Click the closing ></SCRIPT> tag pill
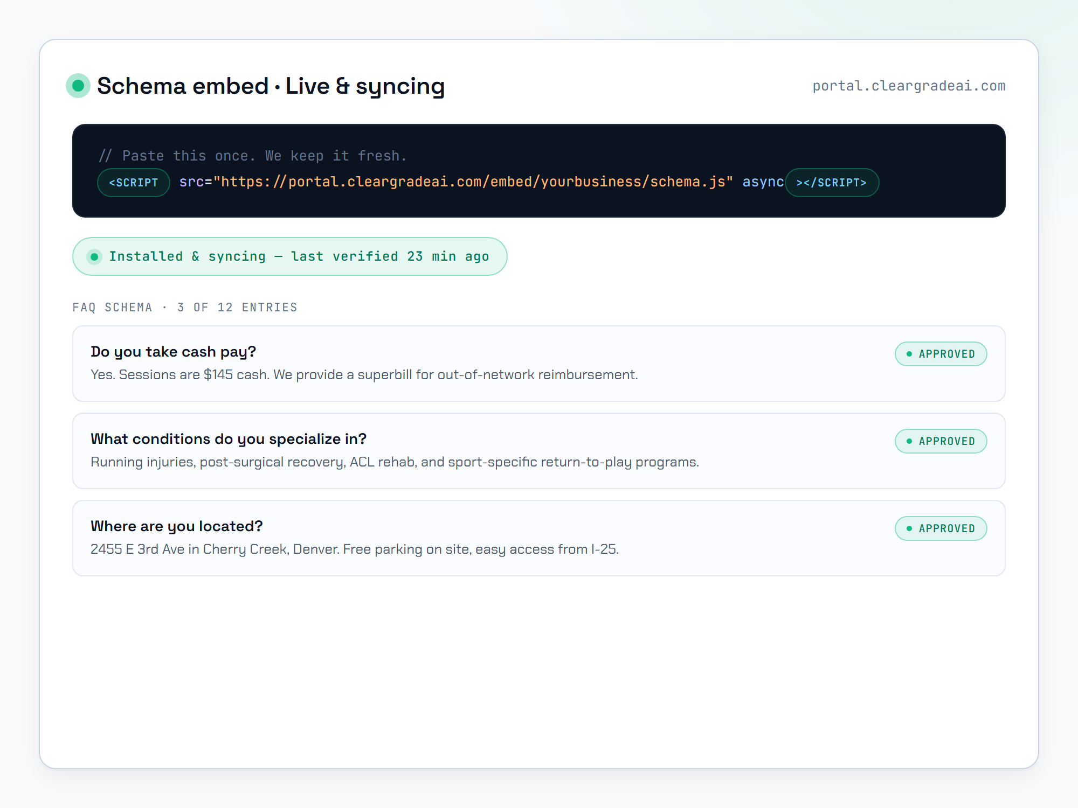Viewport: 1078px width, 808px height. (x=832, y=183)
